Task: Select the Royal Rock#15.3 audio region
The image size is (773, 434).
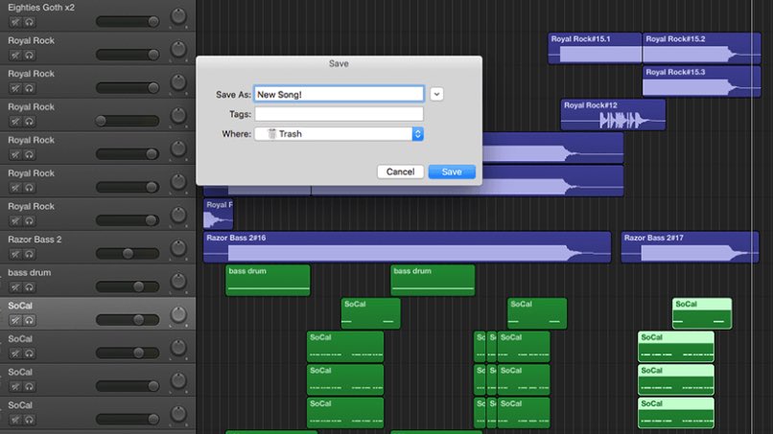Action: coord(701,81)
